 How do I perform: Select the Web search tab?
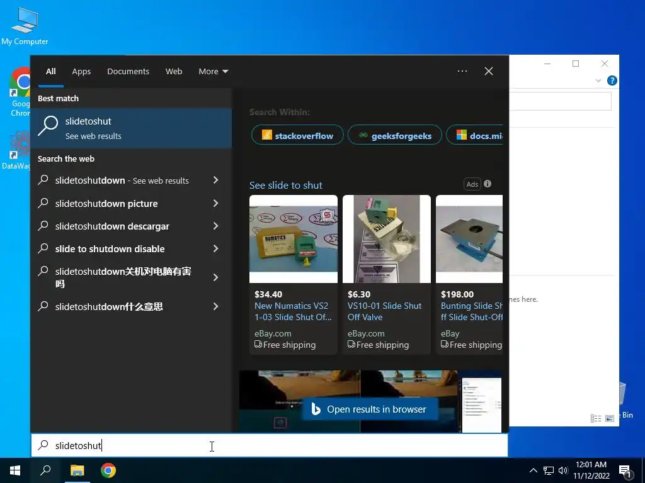click(x=174, y=72)
